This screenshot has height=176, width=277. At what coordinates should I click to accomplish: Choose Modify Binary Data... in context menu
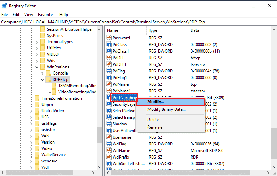(170, 109)
